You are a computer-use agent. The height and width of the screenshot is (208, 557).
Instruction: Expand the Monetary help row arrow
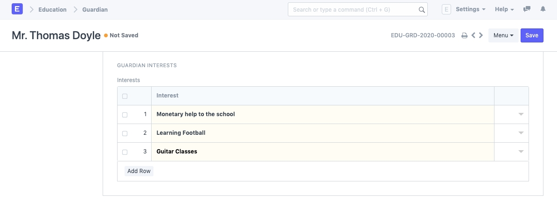[x=521, y=114]
